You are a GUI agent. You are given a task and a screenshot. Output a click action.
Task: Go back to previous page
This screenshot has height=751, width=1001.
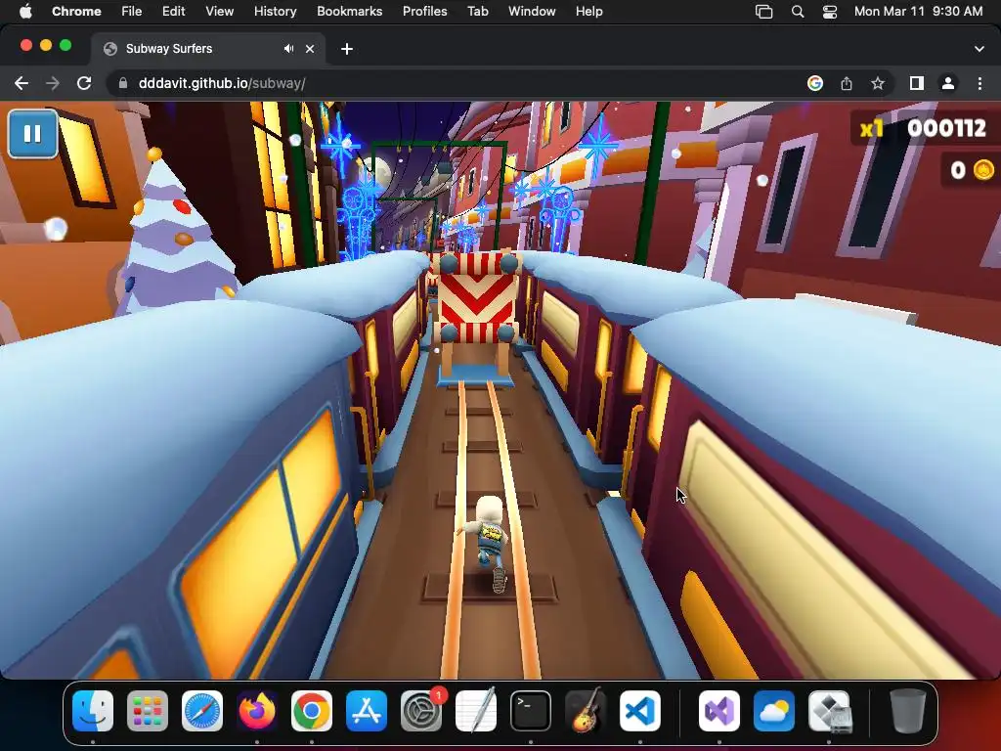pyautogui.click(x=22, y=83)
